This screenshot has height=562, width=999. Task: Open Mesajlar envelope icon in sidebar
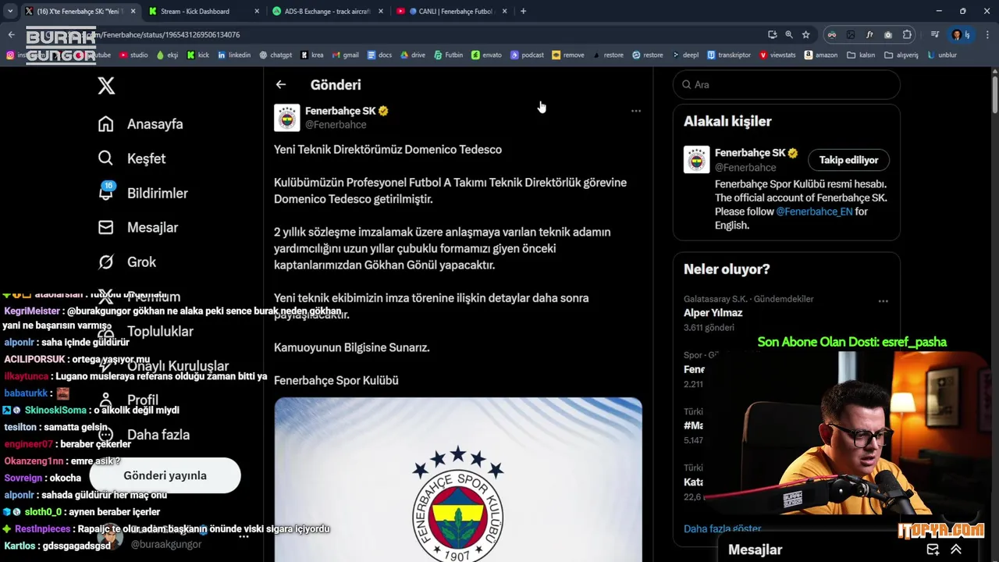[105, 227]
